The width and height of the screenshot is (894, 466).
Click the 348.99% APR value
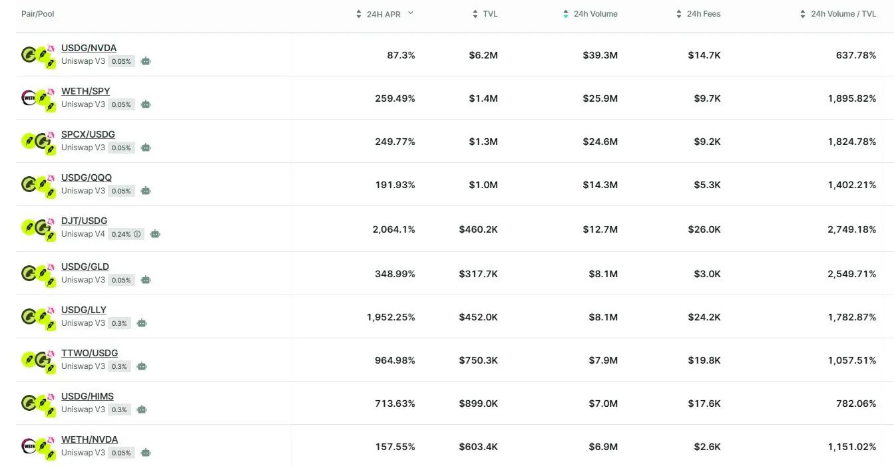(x=395, y=274)
